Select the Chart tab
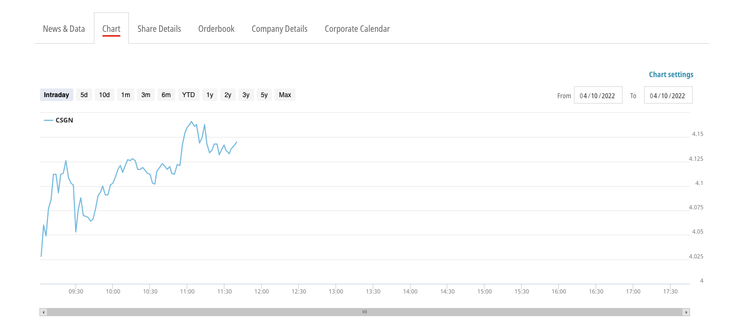This screenshot has height=328, width=738. (x=111, y=29)
